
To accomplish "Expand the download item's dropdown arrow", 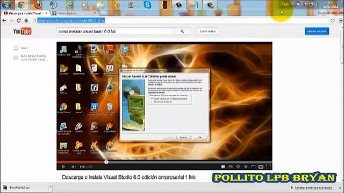I will 51,188.
